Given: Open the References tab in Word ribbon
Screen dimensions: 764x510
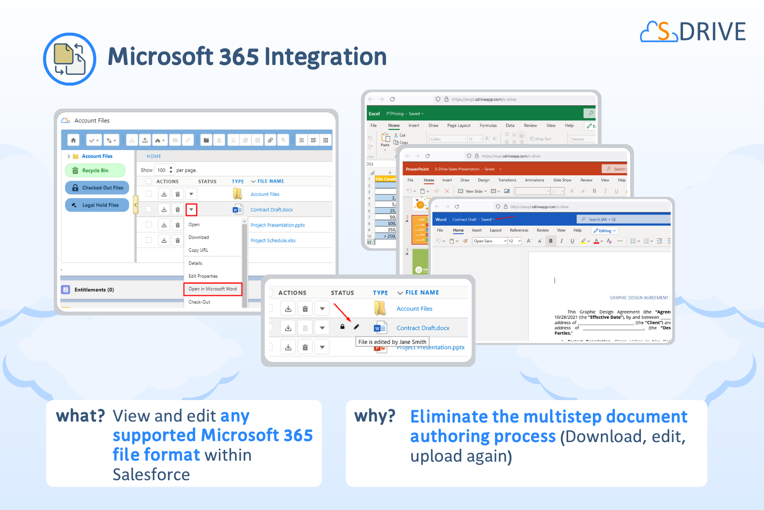Looking at the screenshot, I should coord(519,231).
